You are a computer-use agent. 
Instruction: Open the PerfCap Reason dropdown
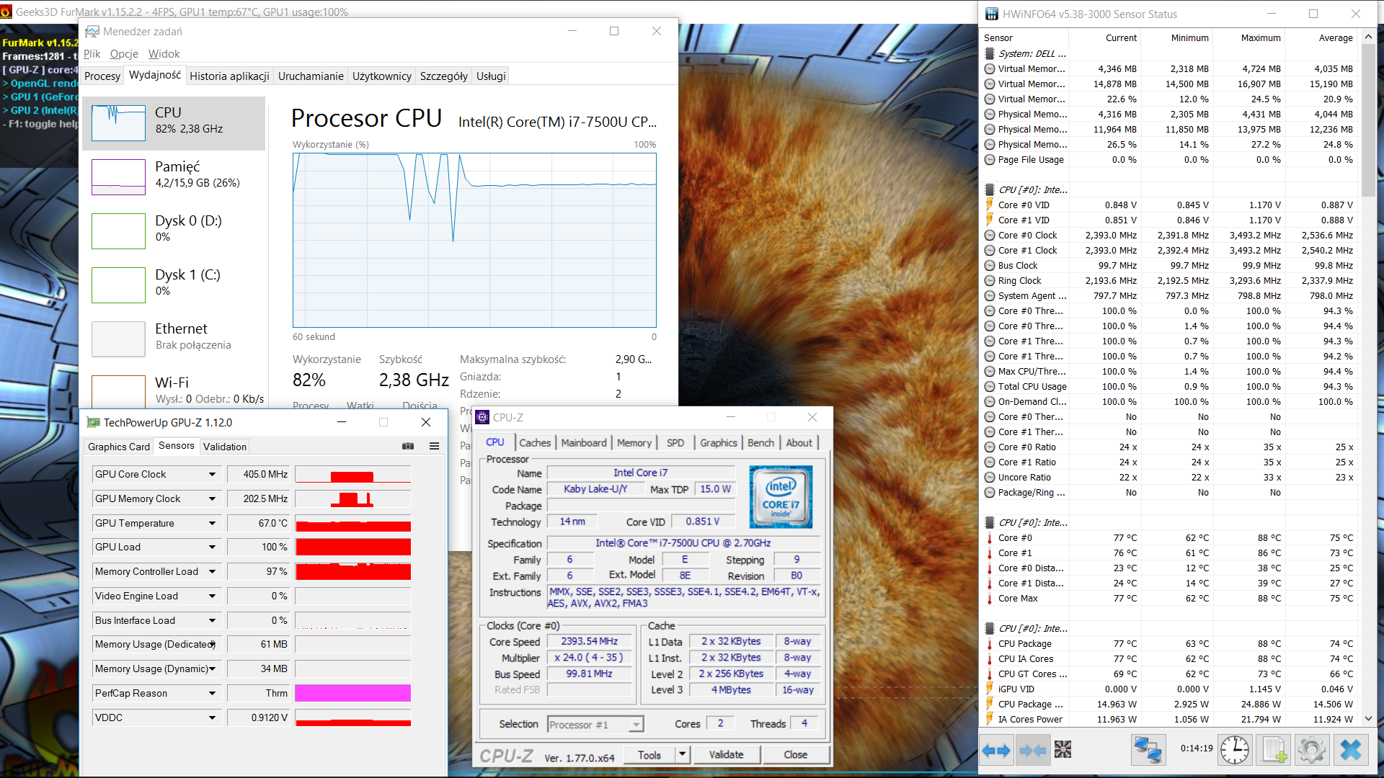212,694
